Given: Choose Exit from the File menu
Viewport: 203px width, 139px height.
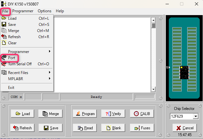Looking at the screenshot, I should (x=27, y=88).
